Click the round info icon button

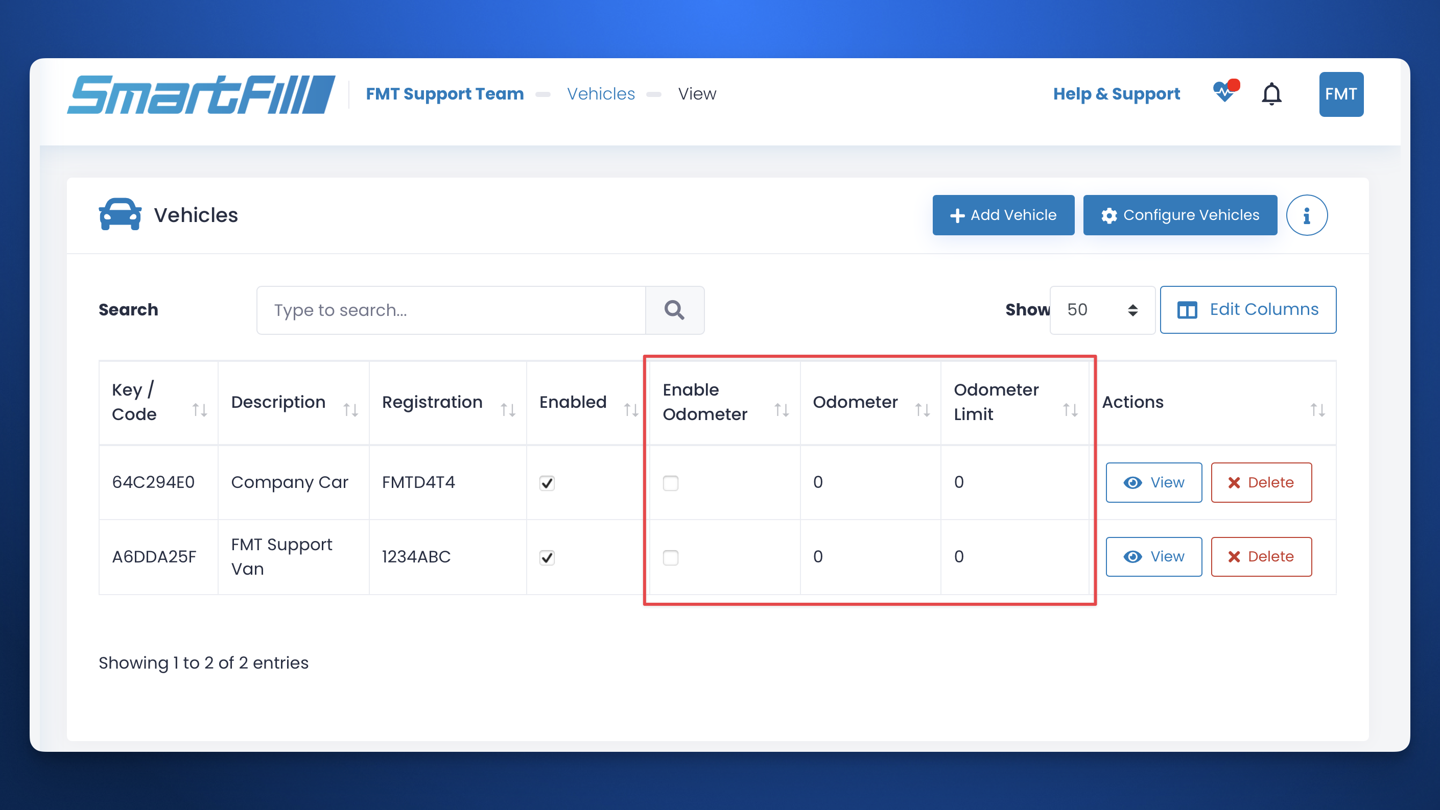click(1306, 215)
